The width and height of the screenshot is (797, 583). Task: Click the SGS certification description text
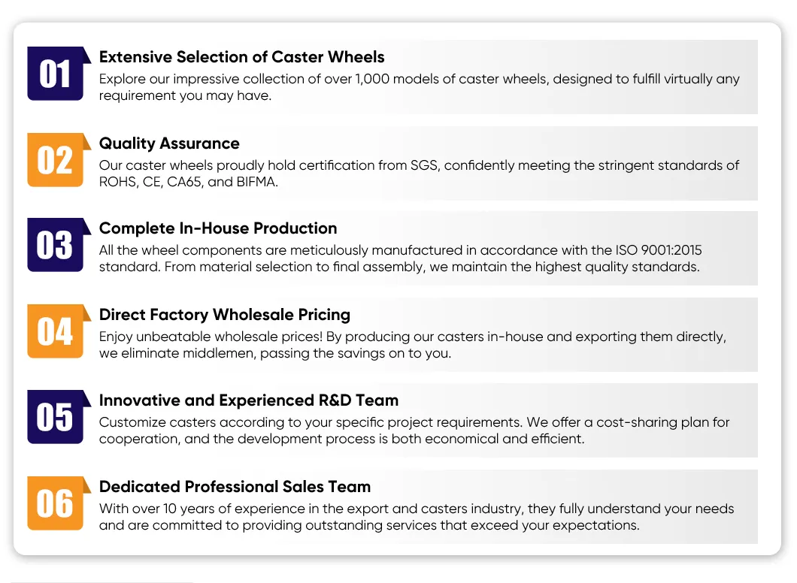[x=419, y=174]
